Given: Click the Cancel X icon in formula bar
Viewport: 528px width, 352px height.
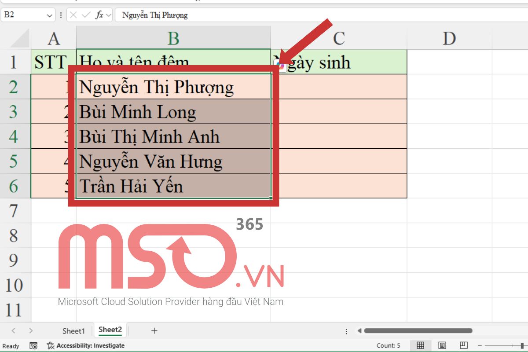Looking at the screenshot, I should tap(73, 15).
